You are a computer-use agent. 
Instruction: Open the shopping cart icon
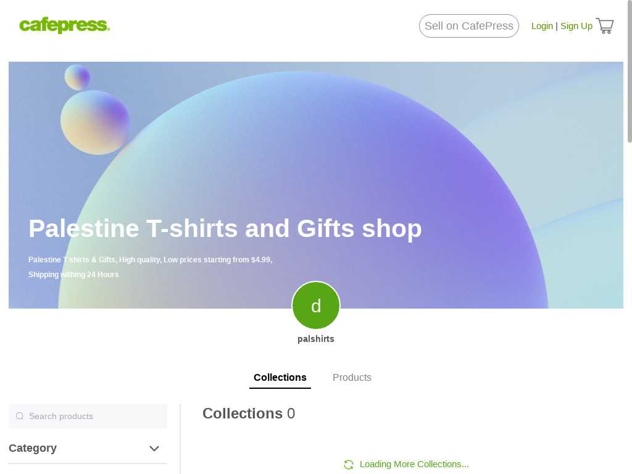click(x=605, y=26)
